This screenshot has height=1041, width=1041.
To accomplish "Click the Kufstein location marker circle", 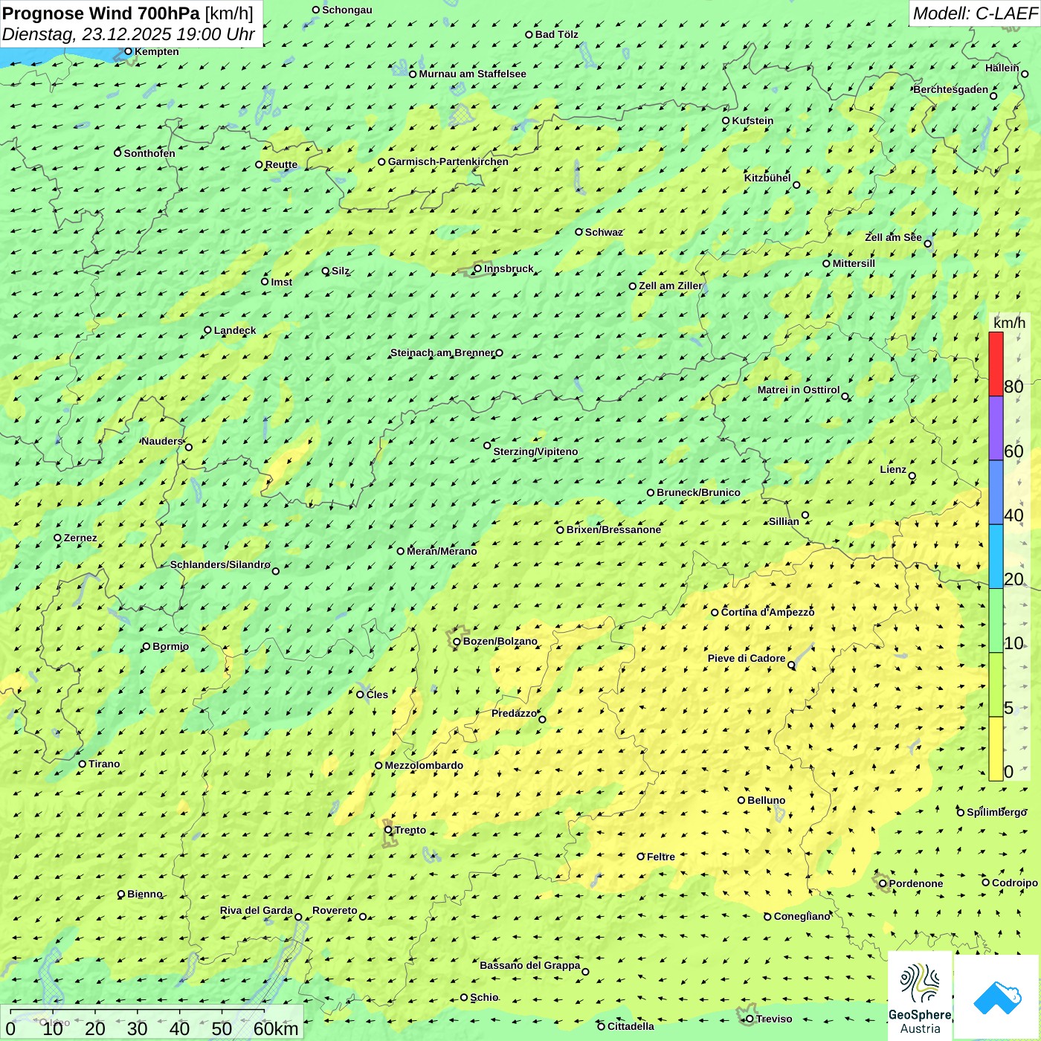I will click(726, 120).
